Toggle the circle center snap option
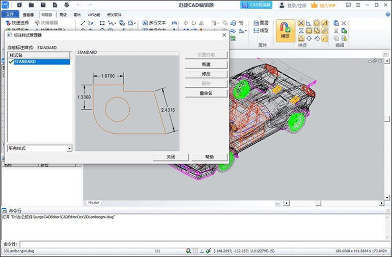The height and width of the screenshot is (257, 392). [317, 23]
